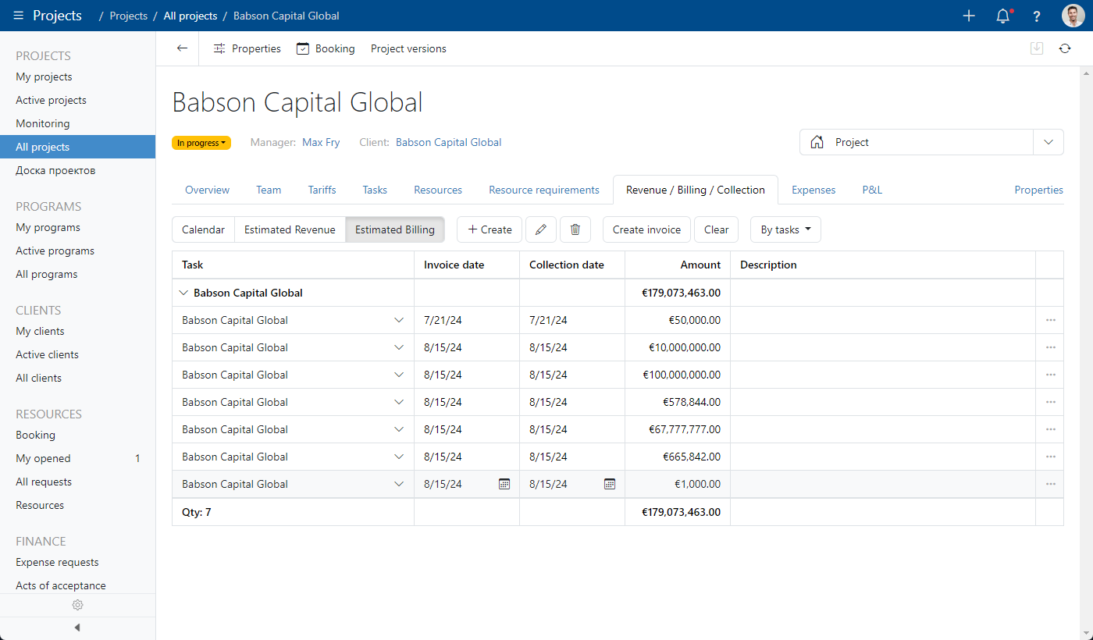Open client Babson Capital Global link
The height and width of the screenshot is (640, 1093).
click(449, 143)
